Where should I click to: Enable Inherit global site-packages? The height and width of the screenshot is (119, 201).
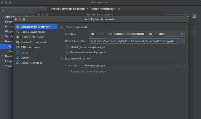(67, 47)
